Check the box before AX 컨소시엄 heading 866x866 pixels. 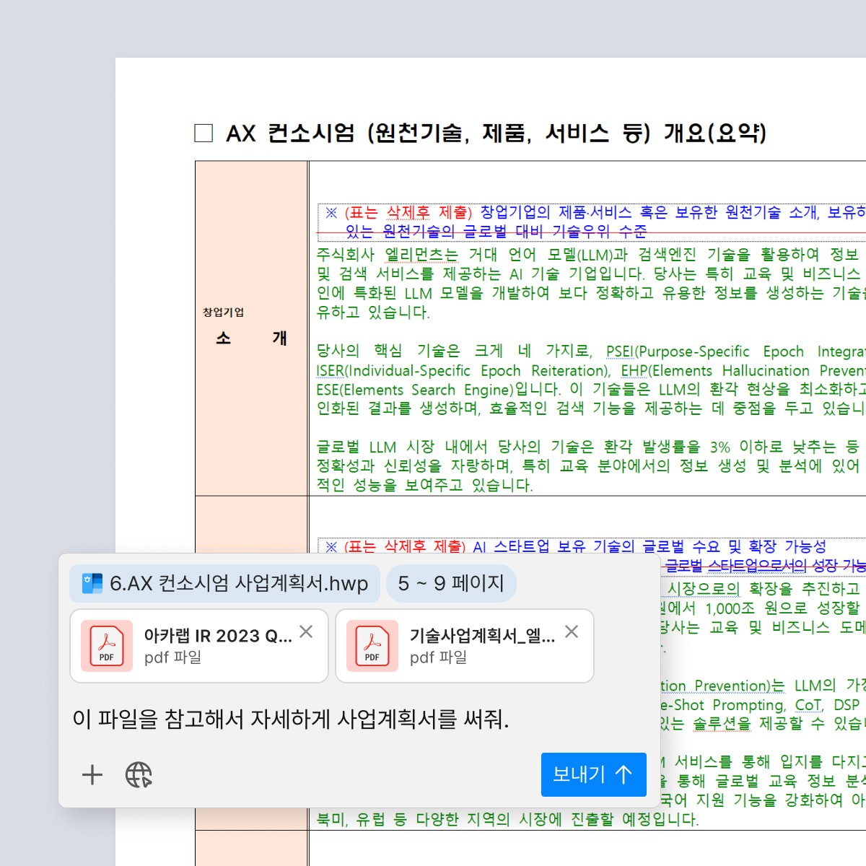(204, 133)
